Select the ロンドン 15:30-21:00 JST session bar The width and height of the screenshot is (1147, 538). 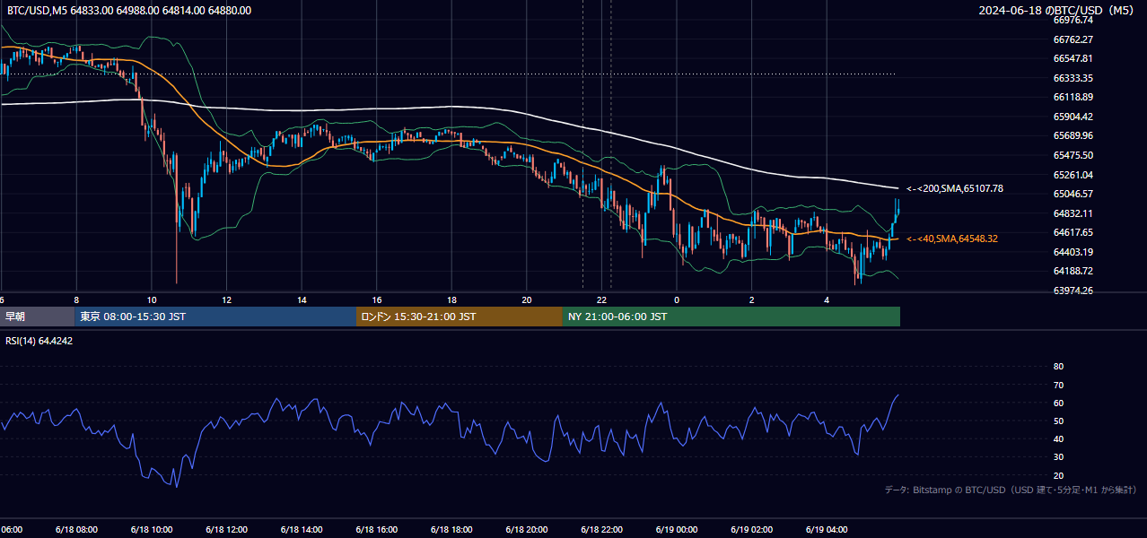pyautogui.click(x=460, y=317)
